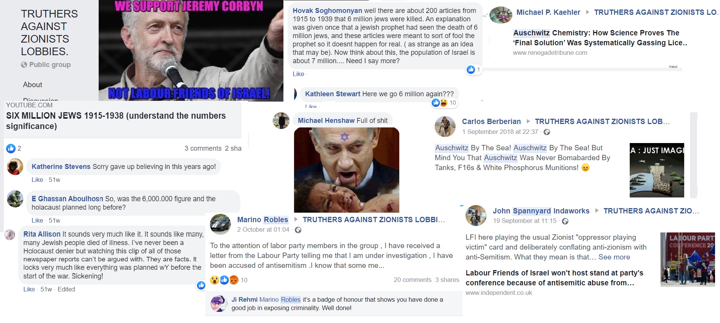The height and width of the screenshot is (323, 720).
Task: Click the thumbs-up reaction on Hovak Soghomonyan's comment
Action: click(471, 70)
